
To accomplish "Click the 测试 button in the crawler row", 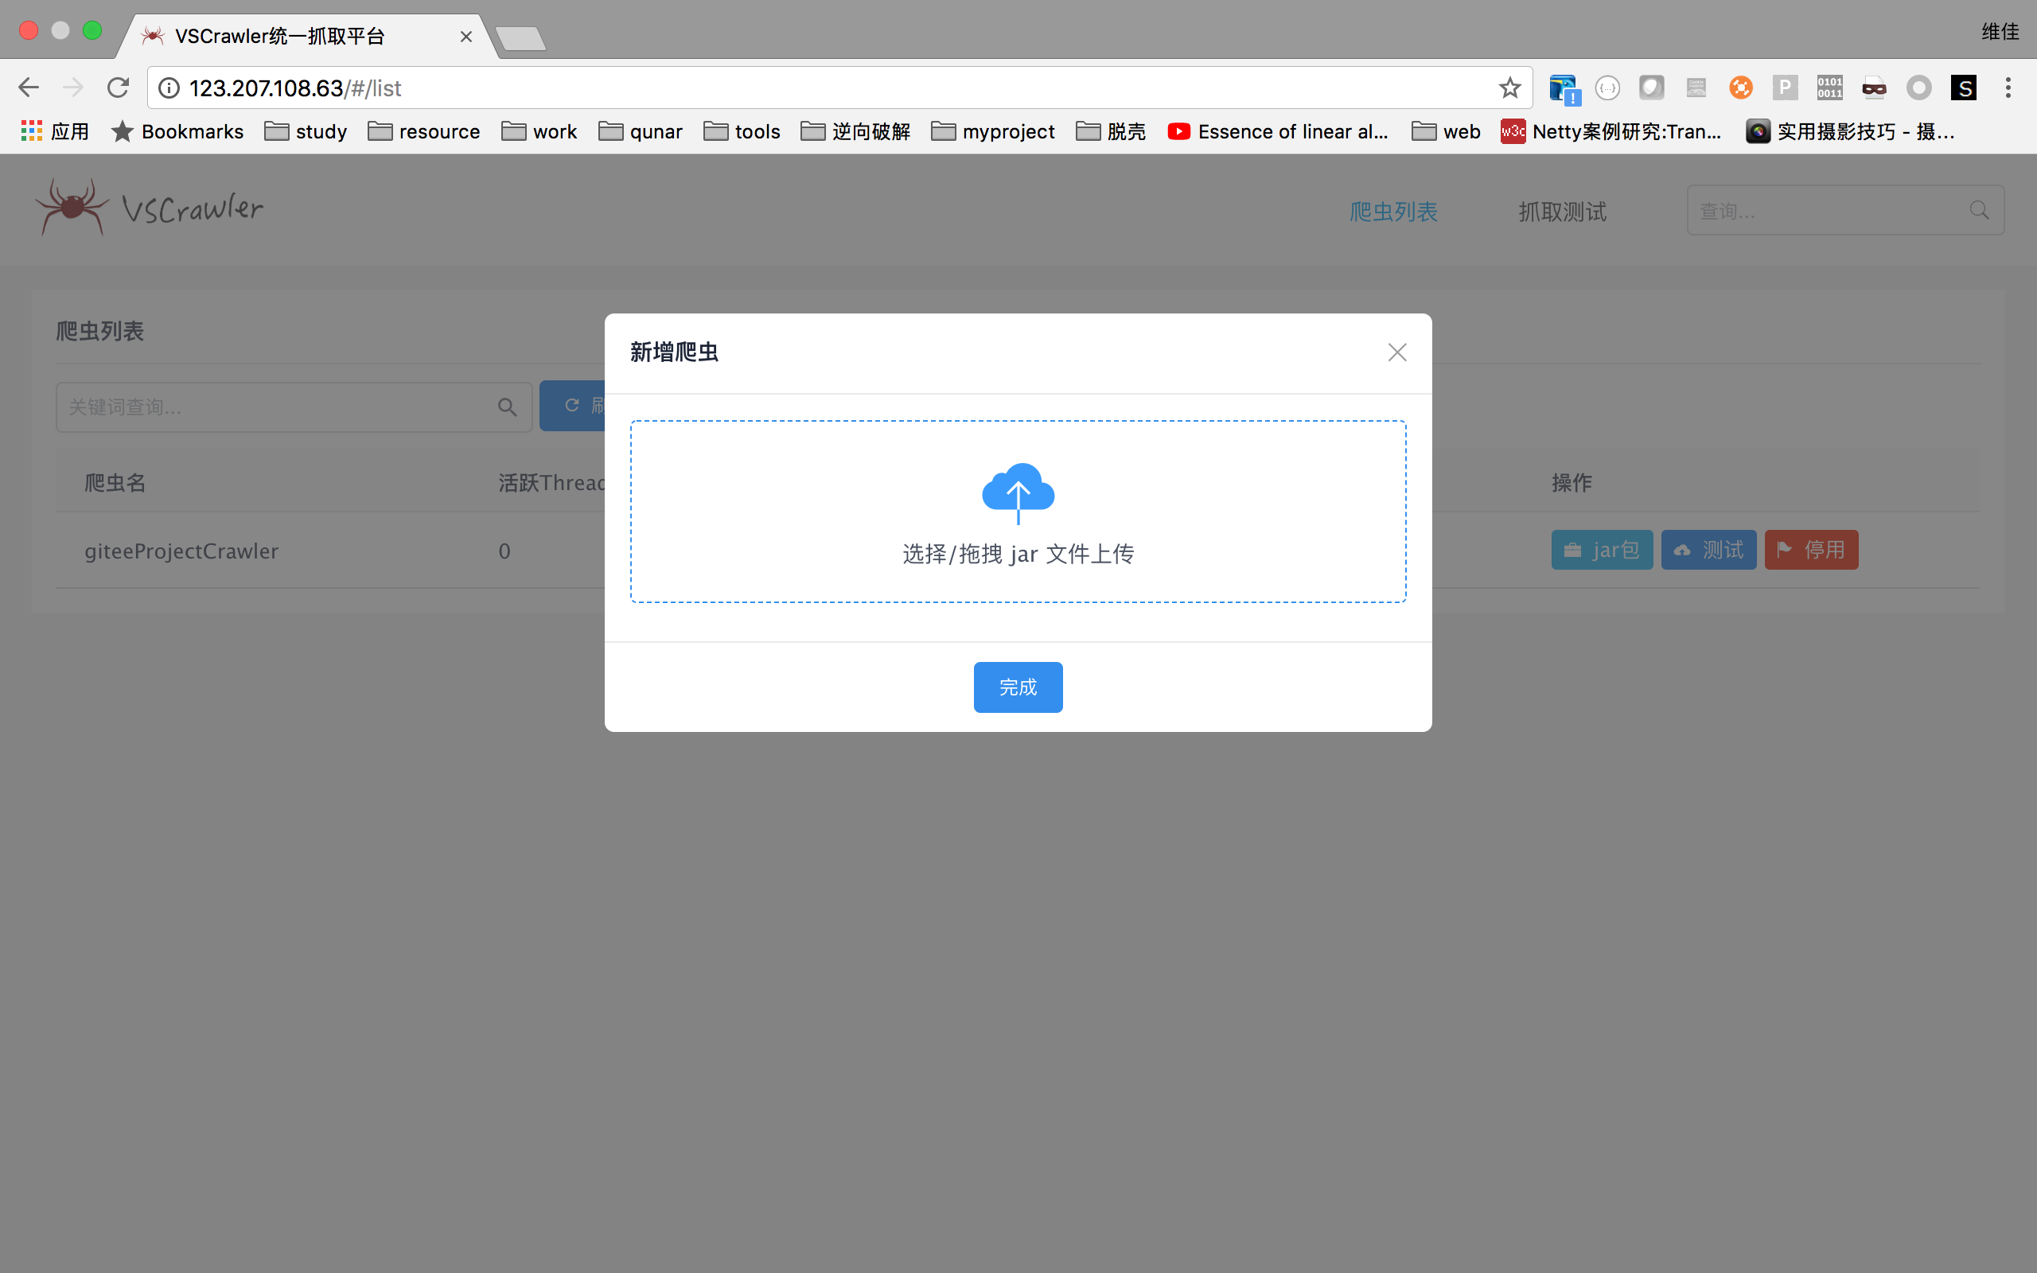I will click(1708, 550).
